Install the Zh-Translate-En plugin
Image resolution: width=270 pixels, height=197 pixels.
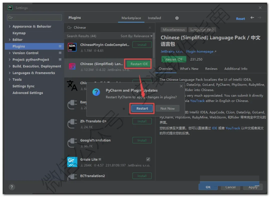(x=142, y=121)
